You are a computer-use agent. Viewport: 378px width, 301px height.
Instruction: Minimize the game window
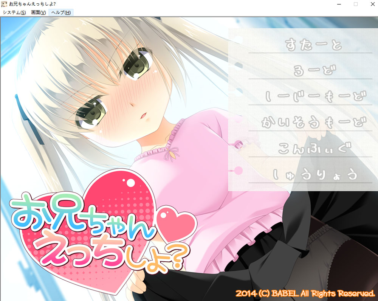point(339,4)
